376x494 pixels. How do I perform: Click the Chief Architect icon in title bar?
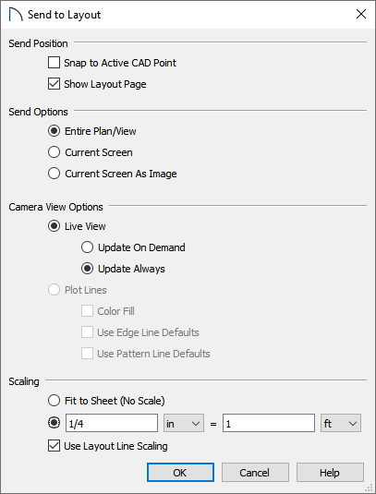(16, 15)
